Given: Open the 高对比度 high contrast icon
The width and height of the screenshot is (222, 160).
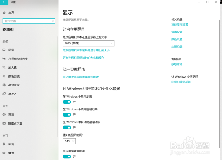Looking at the screenshot, I should [x=4, y=85].
